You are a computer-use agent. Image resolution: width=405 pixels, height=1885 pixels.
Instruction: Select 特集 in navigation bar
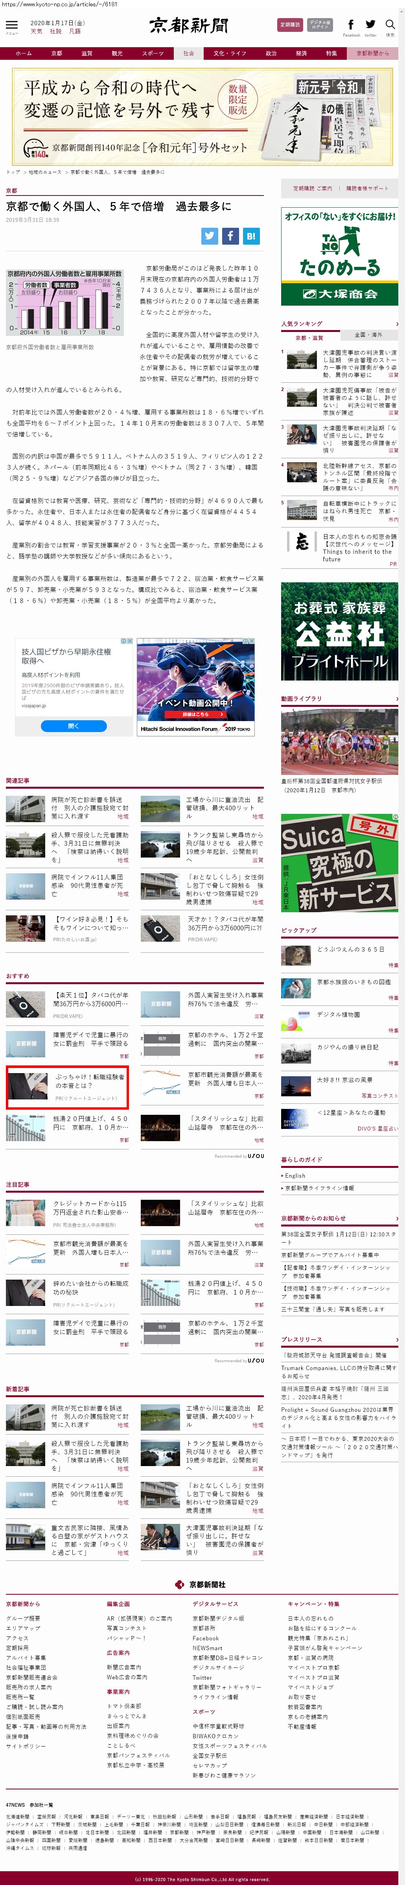point(331,53)
